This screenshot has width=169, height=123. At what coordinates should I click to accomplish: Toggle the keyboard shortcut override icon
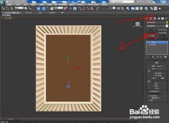[75, 8]
